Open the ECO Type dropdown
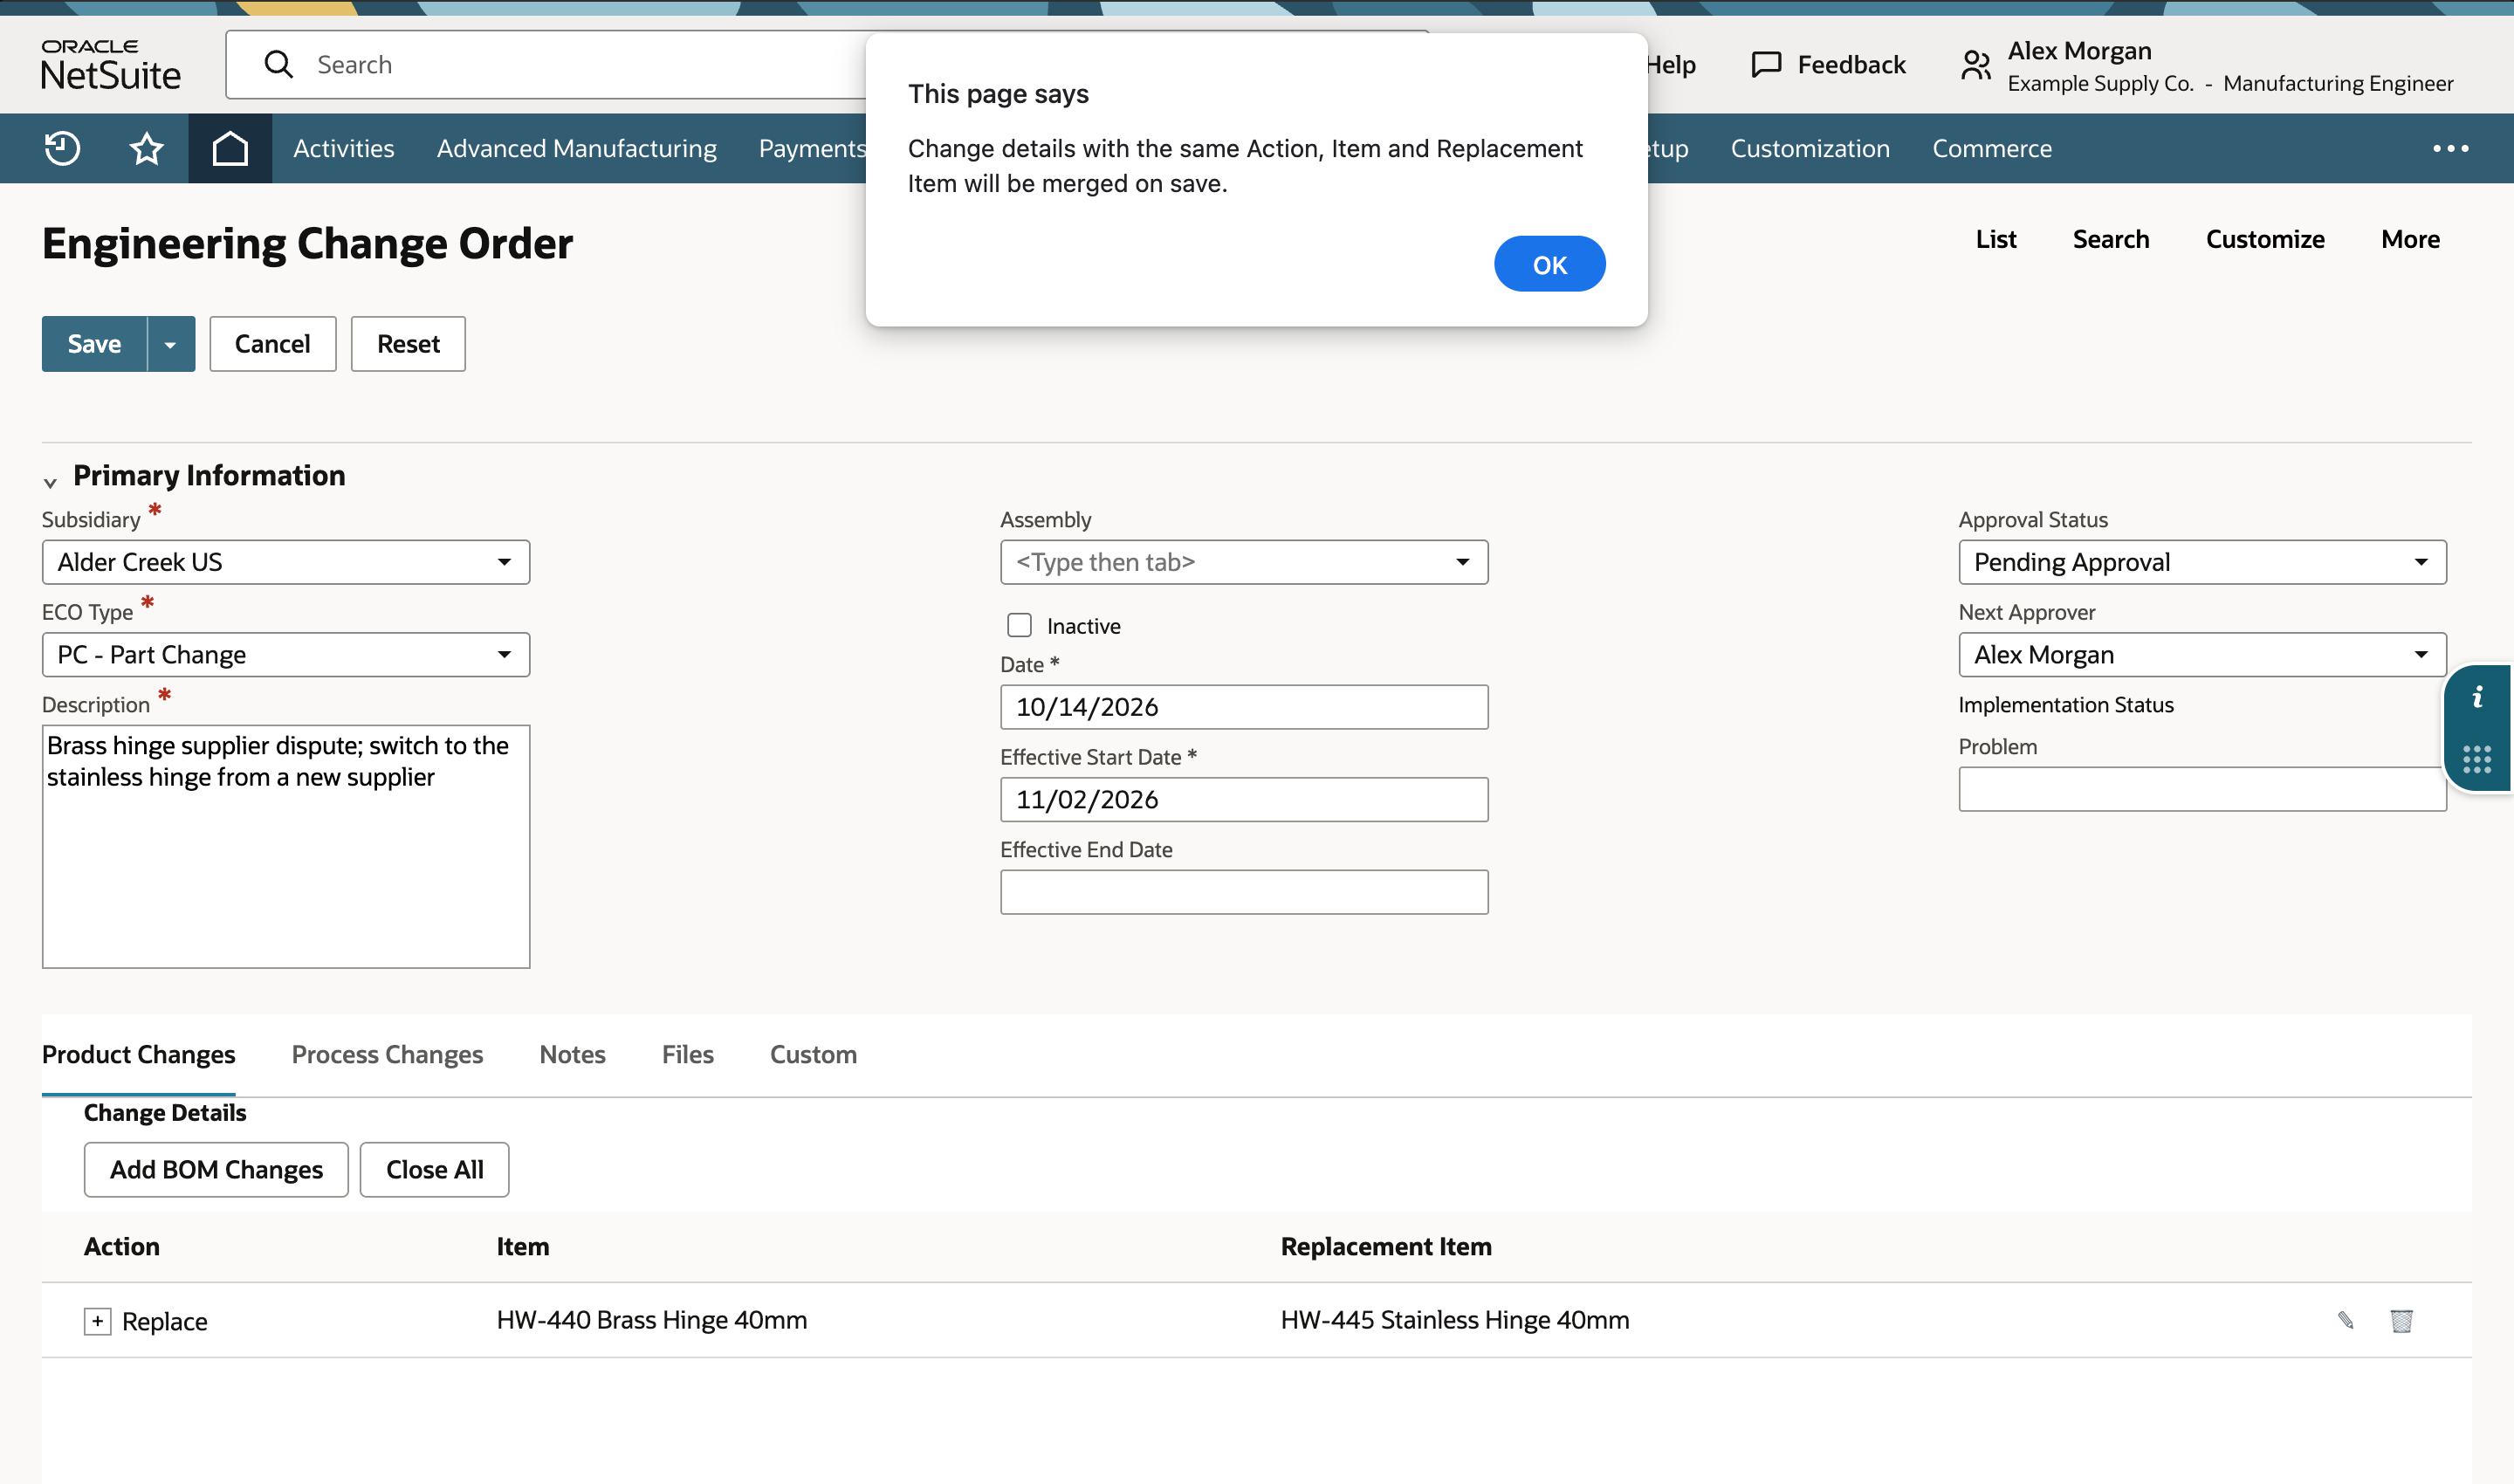2514x1484 pixels. [286, 654]
